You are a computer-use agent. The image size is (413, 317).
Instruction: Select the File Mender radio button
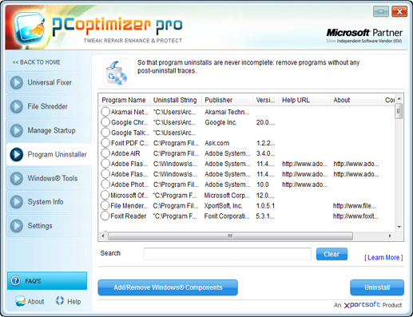(105, 205)
